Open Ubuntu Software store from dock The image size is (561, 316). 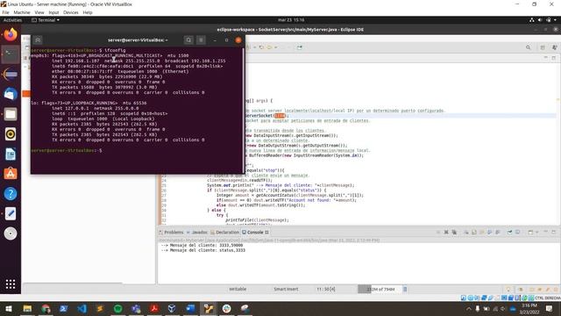(11, 174)
